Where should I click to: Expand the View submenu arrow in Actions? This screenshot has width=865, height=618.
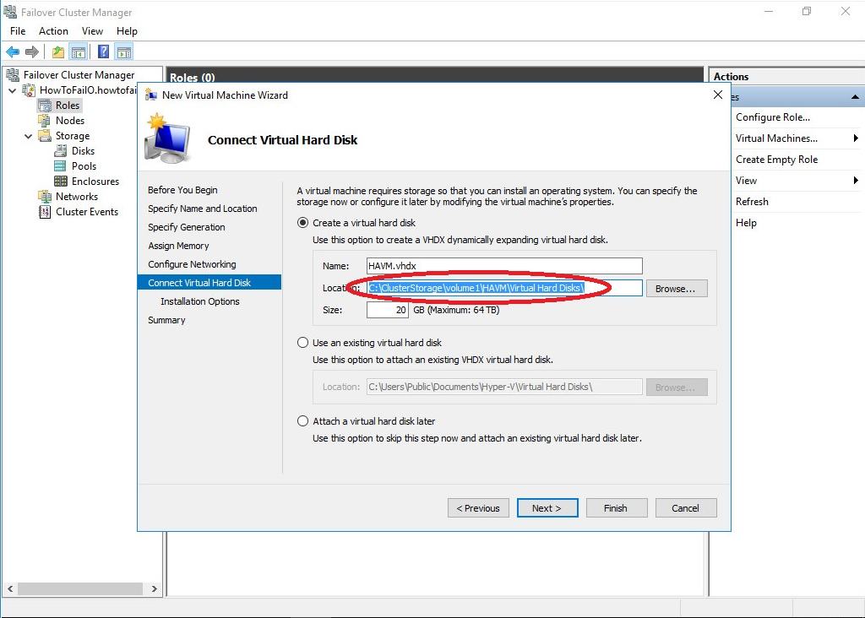(855, 181)
